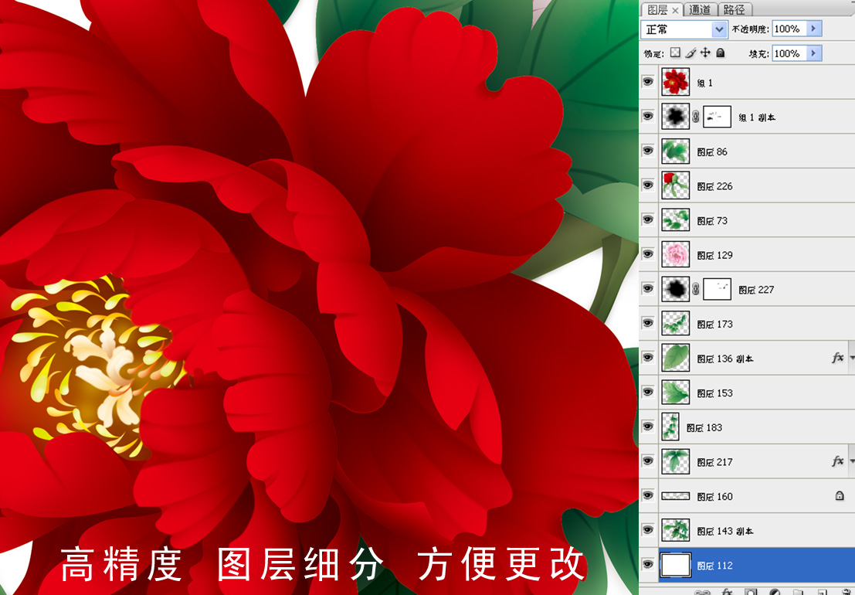This screenshot has width=855, height=595.
Task: Click the lock all padlock icon
Action: point(721,53)
